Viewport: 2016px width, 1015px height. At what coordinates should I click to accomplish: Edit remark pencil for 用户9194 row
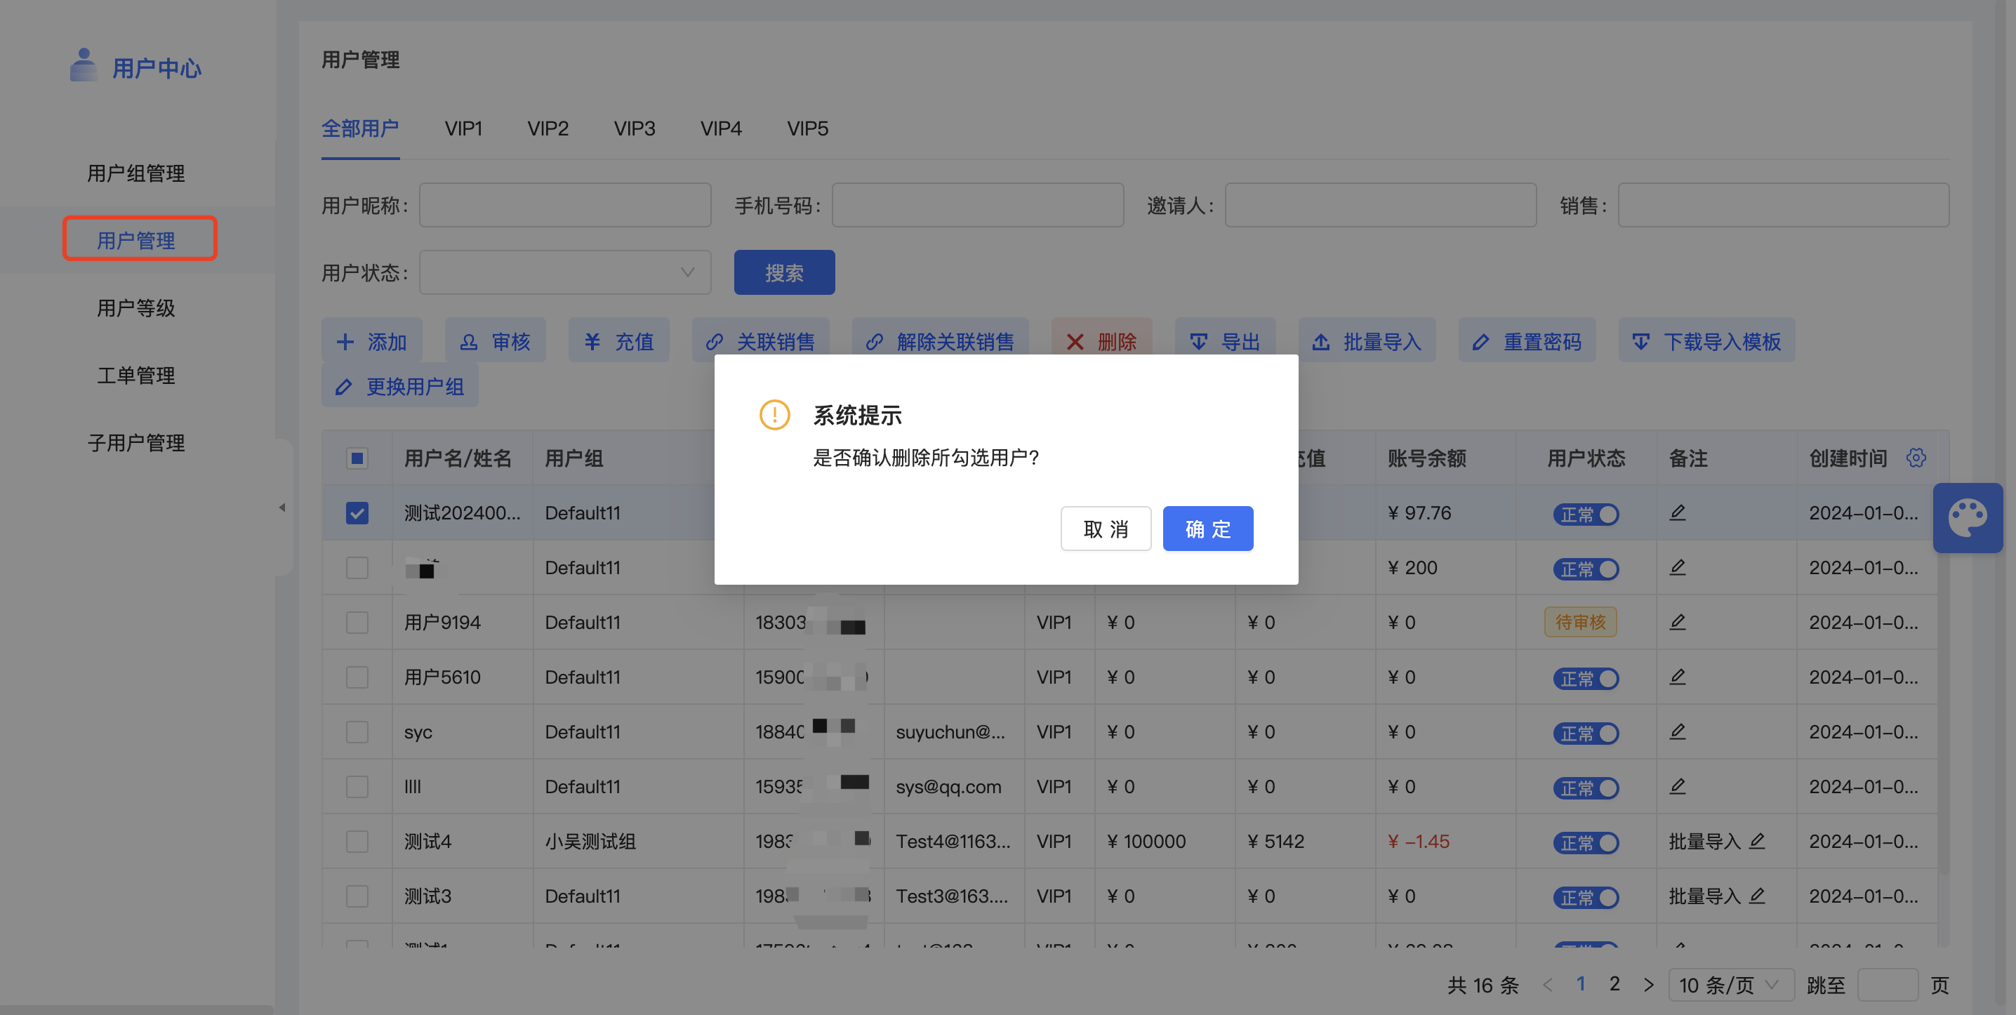pyautogui.click(x=1677, y=622)
